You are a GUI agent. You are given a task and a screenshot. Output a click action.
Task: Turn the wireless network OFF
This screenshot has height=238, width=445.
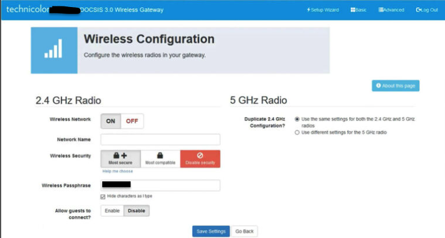pyautogui.click(x=132, y=121)
